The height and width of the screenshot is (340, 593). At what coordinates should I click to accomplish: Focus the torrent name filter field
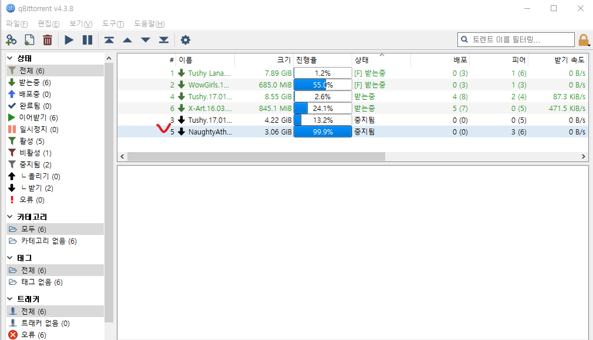coord(516,39)
